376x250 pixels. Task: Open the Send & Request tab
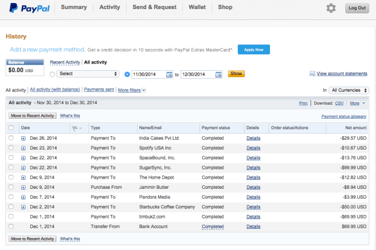coord(155,7)
